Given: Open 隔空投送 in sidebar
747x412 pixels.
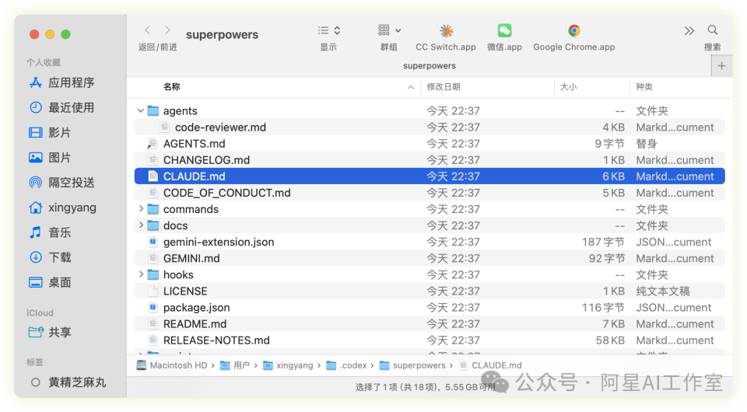Looking at the screenshot, I should 61,182.
